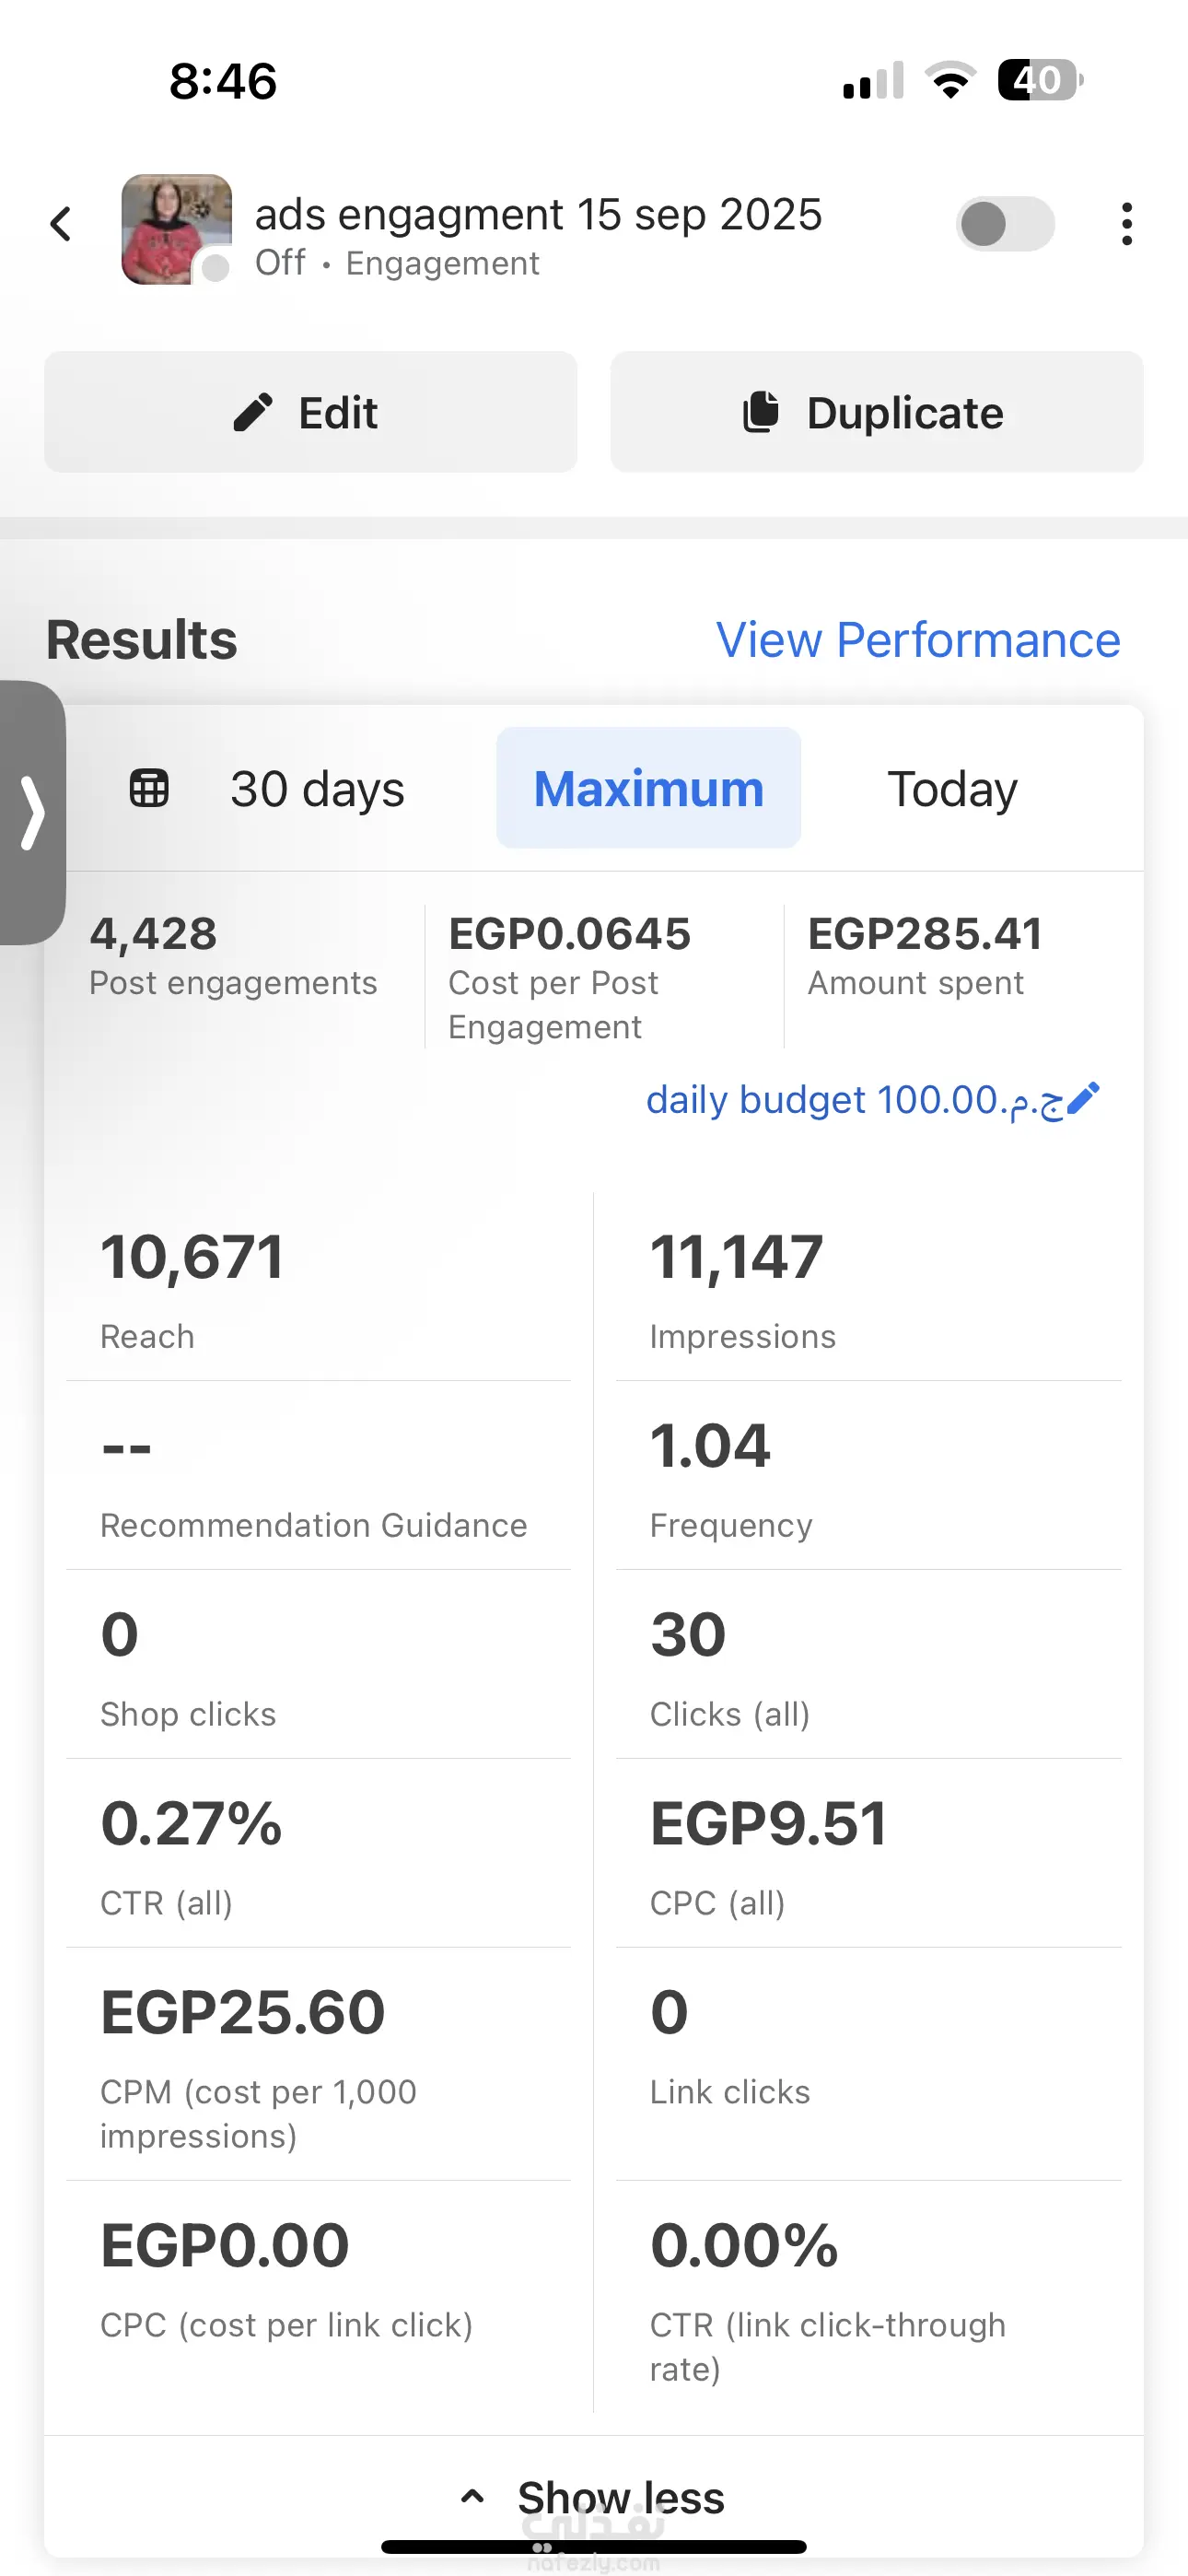Tap the calendar grid icon

(149, 788)
